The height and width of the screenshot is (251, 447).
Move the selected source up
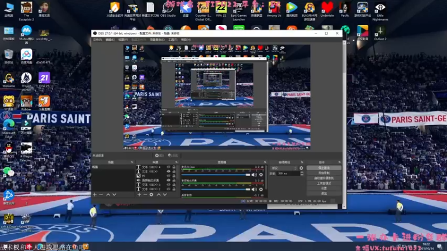(159, 195)
